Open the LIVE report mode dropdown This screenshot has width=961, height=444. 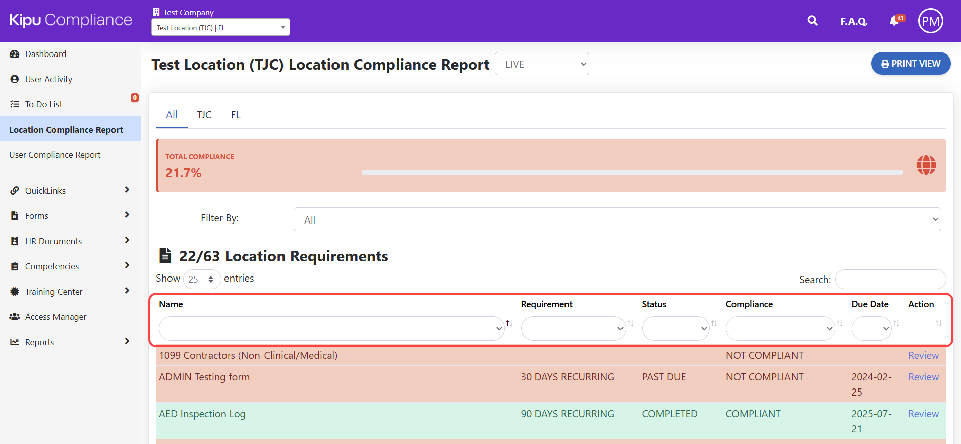click(541, 64)
